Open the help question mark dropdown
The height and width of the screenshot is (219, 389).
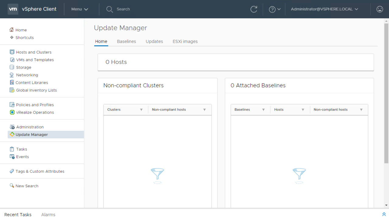pos(274,9)
